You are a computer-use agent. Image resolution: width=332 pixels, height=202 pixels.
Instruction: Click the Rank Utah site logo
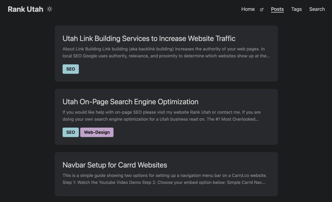[25, 9]
